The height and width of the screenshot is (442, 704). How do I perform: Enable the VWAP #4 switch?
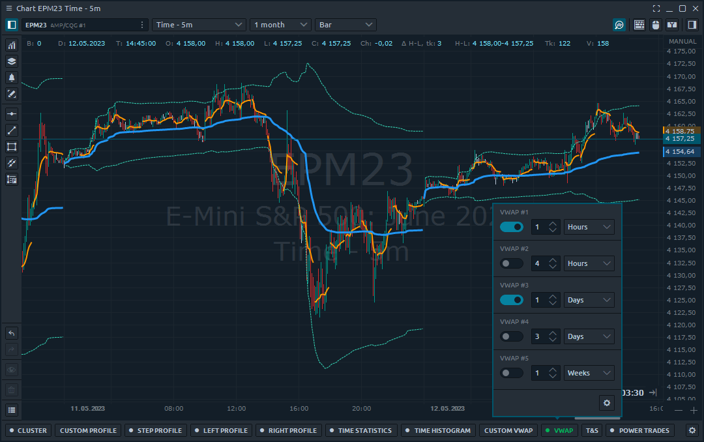[512, 336]
